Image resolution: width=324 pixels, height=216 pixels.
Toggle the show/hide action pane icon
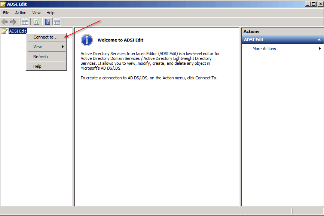coord(56,22)
